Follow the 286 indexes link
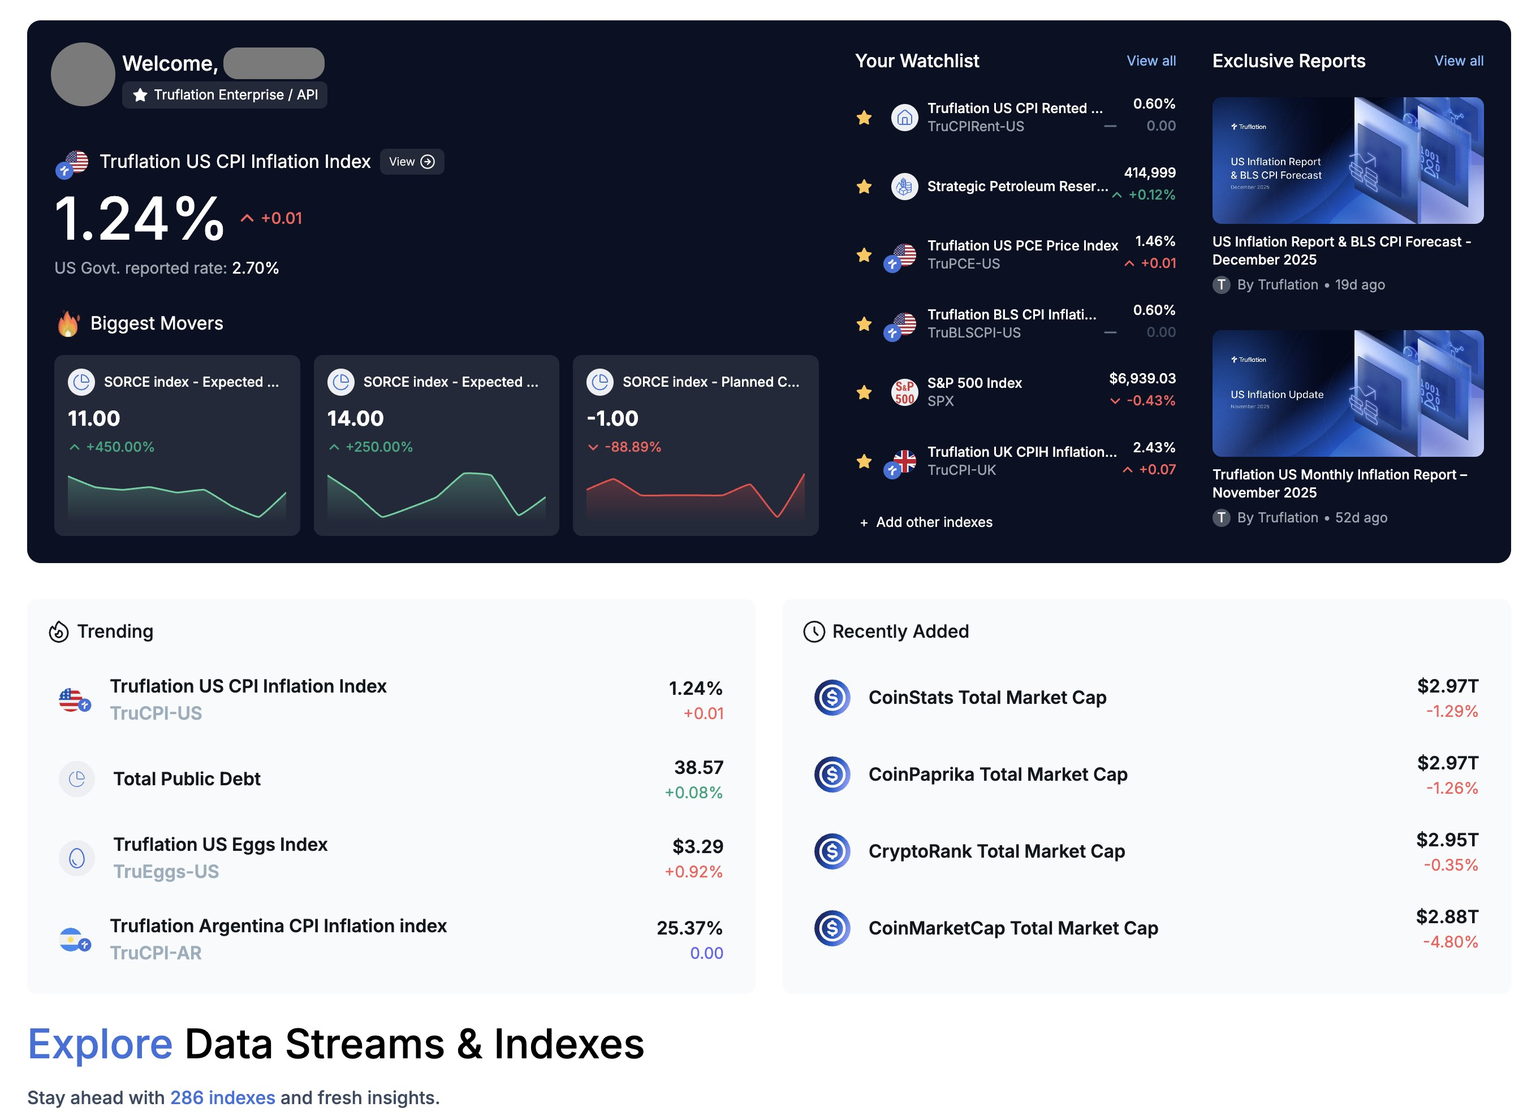1536x1116 pixels. point(222,1097)
